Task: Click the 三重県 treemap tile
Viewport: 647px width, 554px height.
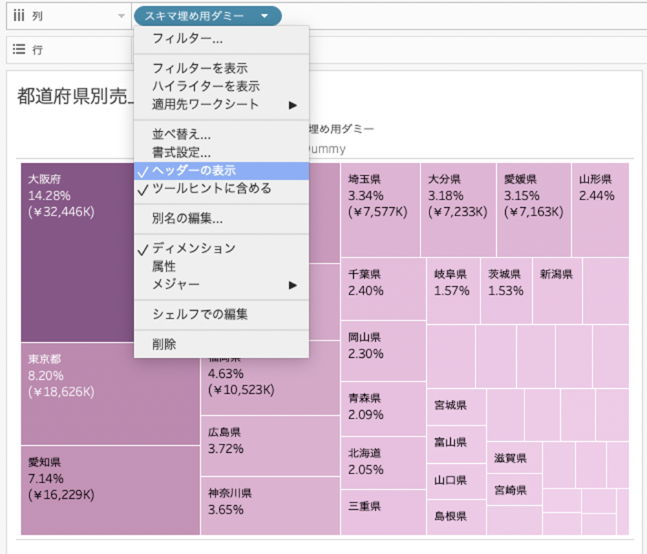Action: pos(383,512)
